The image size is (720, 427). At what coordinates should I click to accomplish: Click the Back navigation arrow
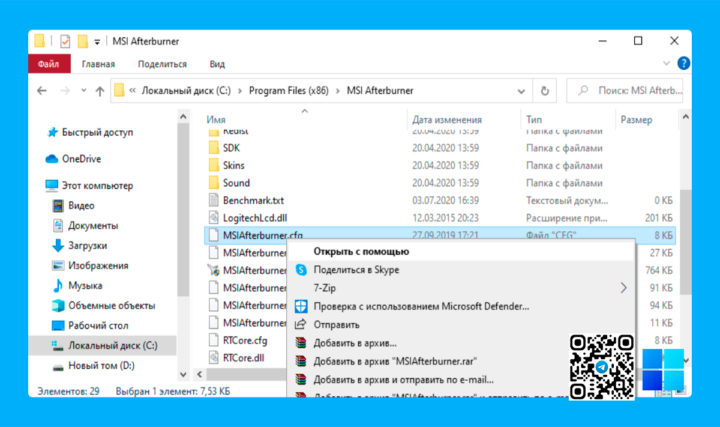coord(42,91)
